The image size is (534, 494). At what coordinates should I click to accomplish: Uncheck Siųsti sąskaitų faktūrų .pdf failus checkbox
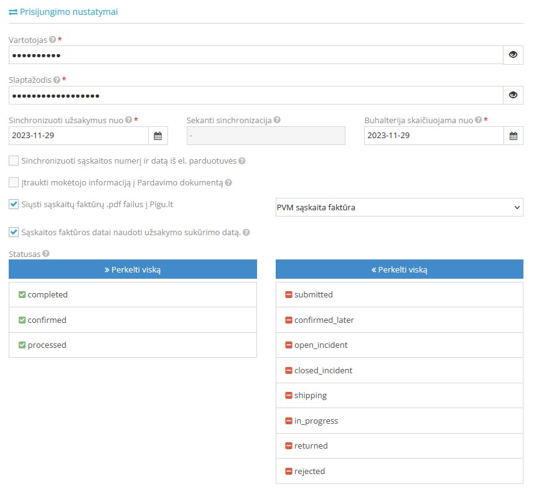click(x=14, y=204)
